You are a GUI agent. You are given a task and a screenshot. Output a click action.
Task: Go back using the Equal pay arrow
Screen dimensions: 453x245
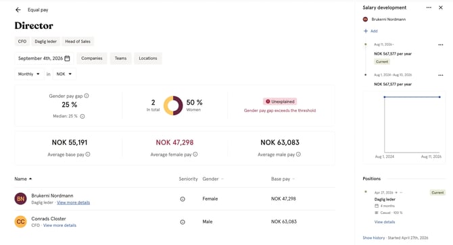18,10
